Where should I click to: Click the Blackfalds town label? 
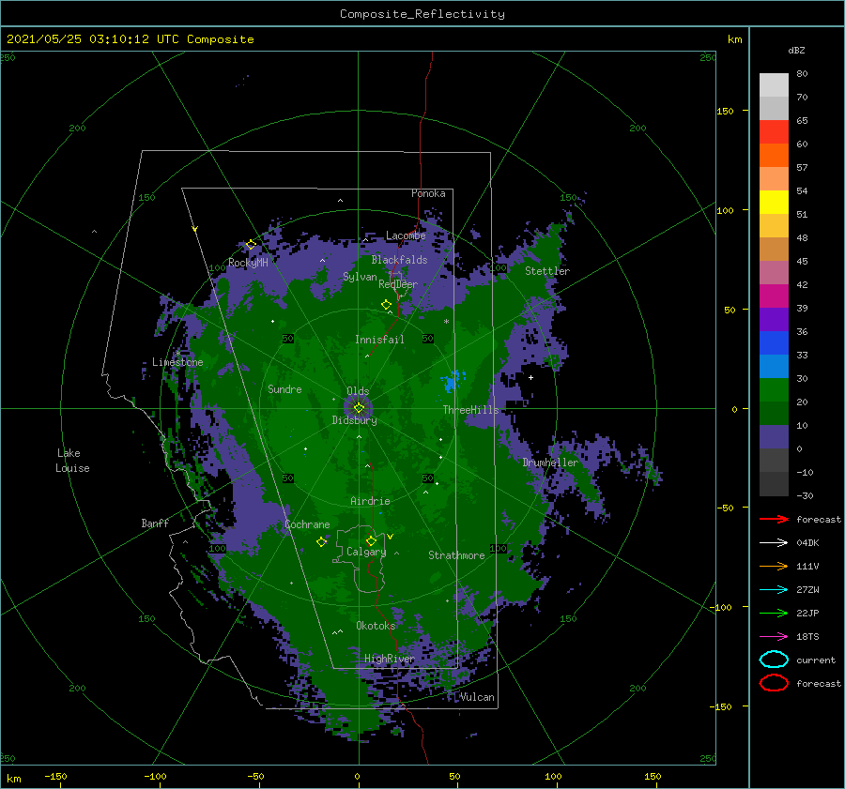pyautogui.click(x=399, y=260)
